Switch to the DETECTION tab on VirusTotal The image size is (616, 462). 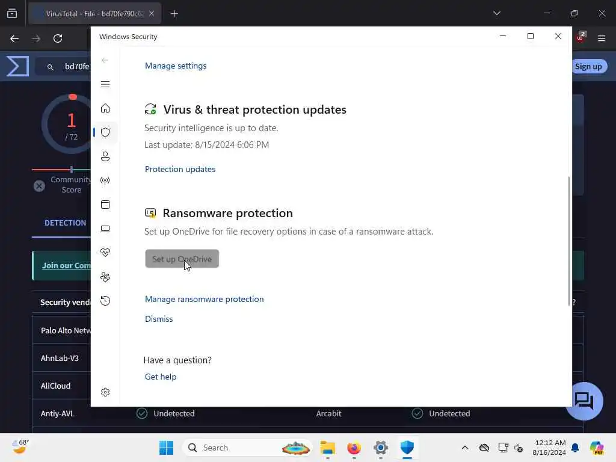pos(65,223)
